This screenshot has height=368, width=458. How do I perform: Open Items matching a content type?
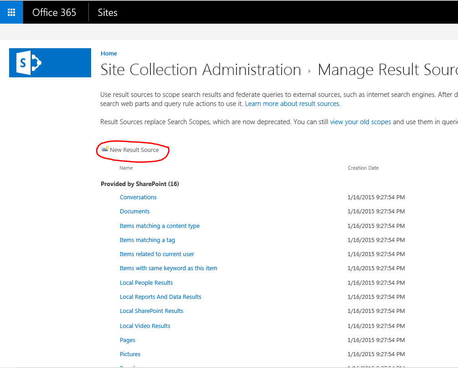point(160,226)
